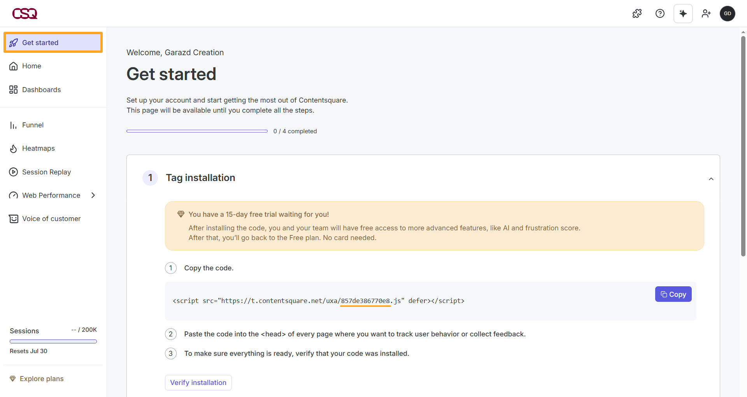Open the Get started menu item
Viewport: 747px width, 397px height.
(53, 42)
